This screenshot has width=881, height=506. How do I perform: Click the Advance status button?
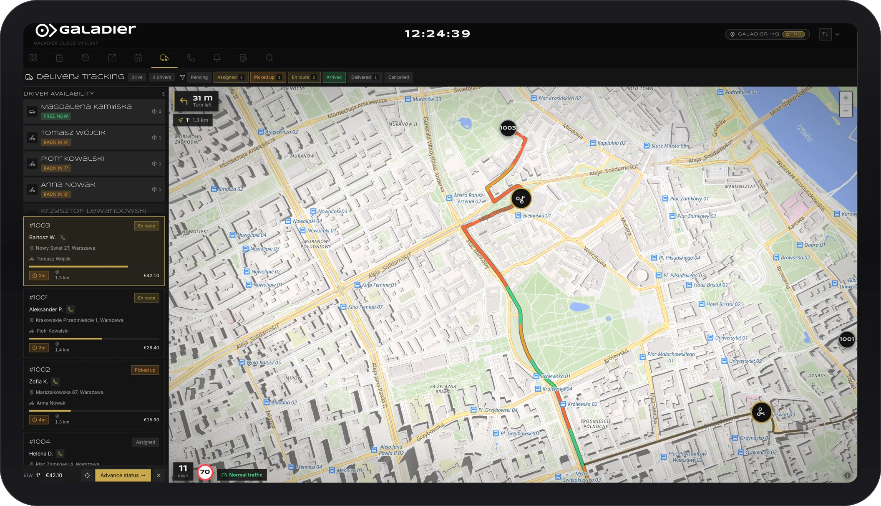(123, 476)
